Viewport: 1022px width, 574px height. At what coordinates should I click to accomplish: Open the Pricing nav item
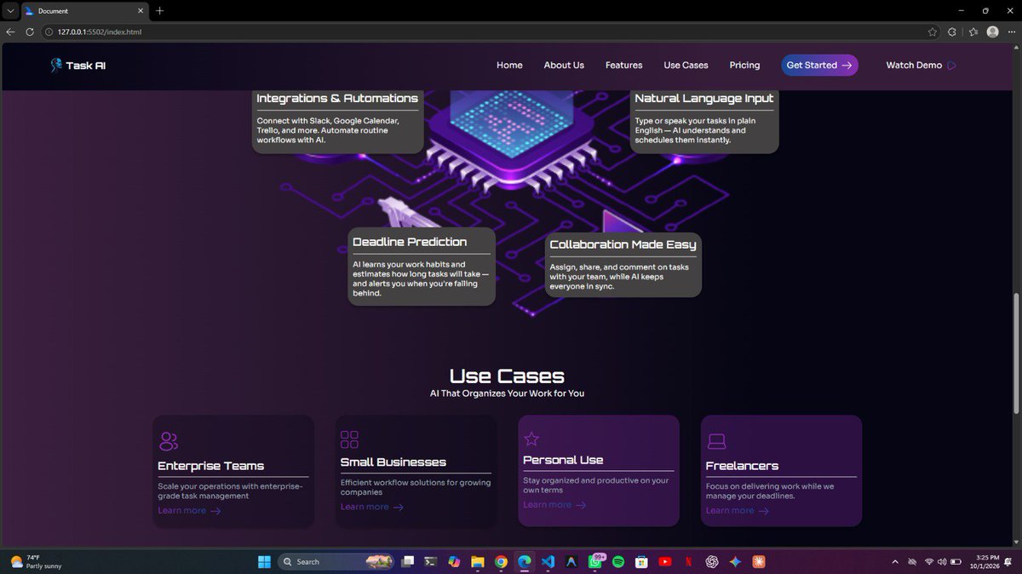click(744, 65)
